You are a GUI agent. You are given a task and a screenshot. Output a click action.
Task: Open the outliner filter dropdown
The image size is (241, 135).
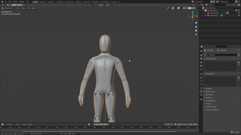[235, 5]
